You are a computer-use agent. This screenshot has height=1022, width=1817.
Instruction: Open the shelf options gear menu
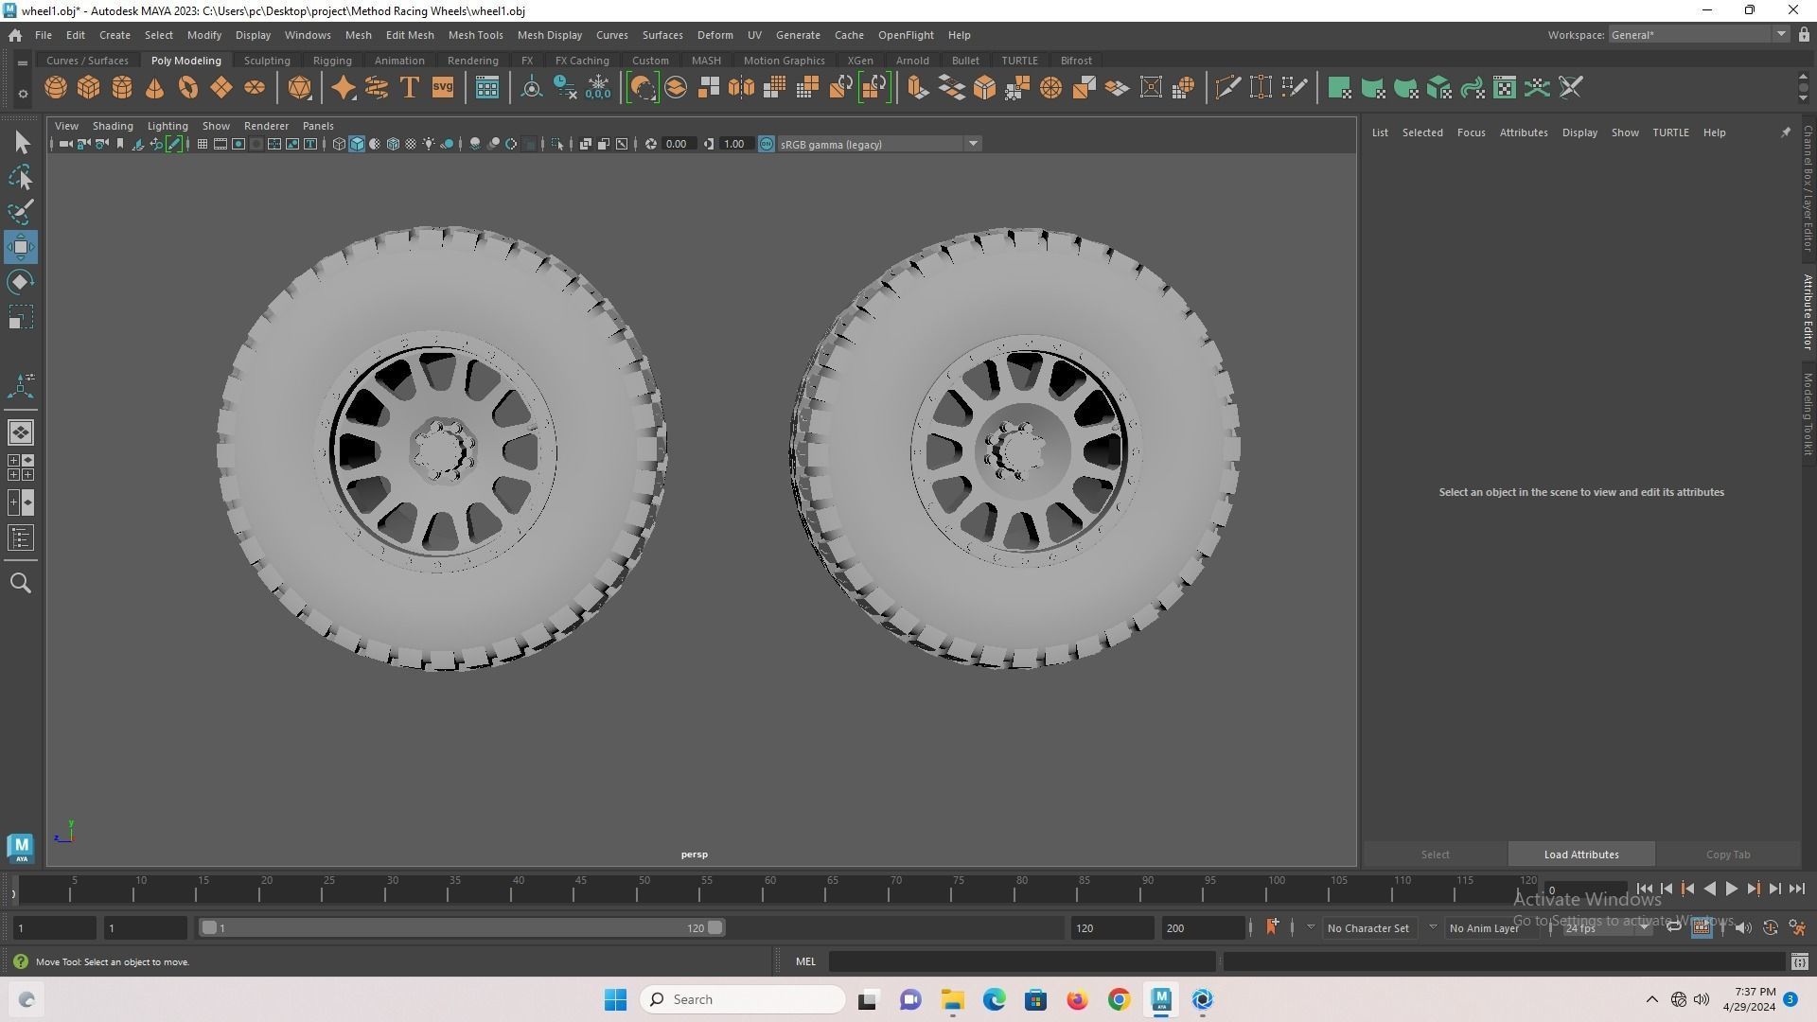pyautogui.click(x=23, y=94)
